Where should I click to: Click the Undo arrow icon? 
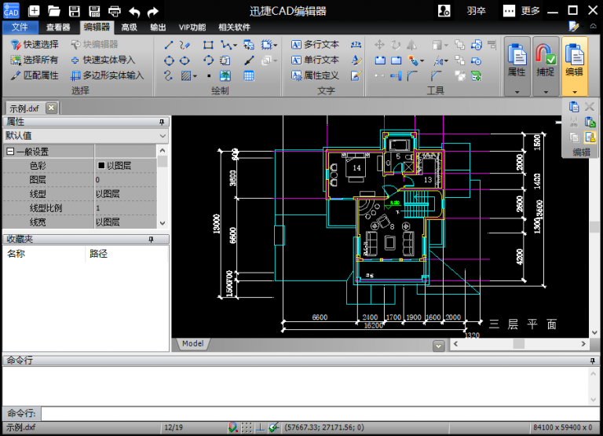pyautogui.click(x=134, y=11)
